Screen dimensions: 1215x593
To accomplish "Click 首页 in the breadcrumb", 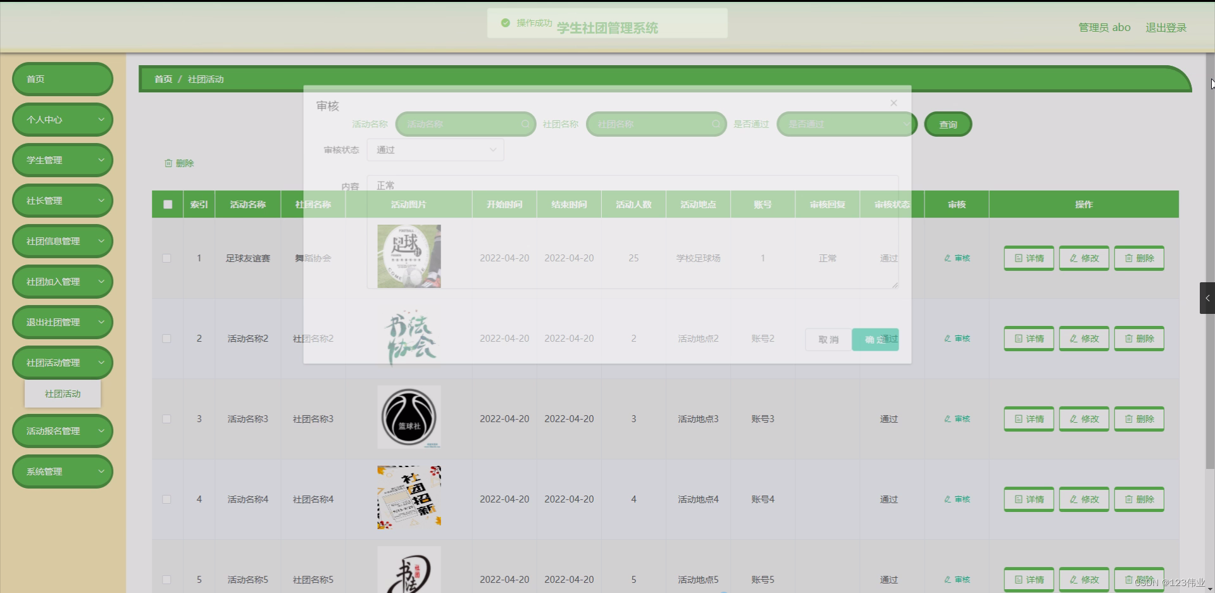I will pyautogui.click(x=163, y=79).
